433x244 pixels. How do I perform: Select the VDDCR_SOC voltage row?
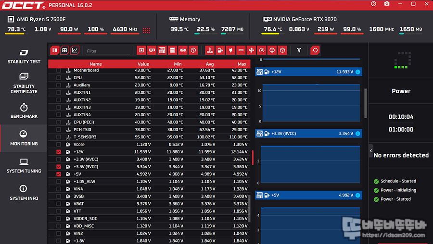point(150,219)
